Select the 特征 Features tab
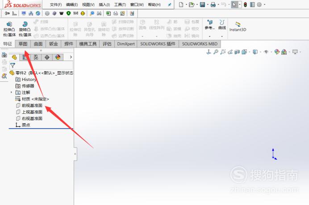The height and width of the screenshot is (205, 309). (8, 44)
